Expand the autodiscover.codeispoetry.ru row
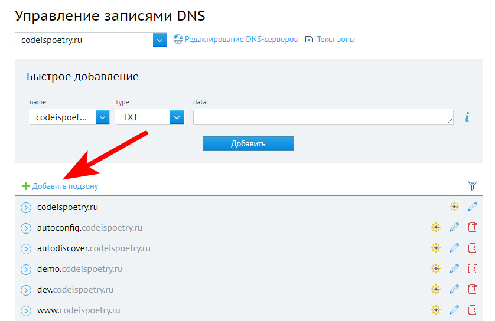Screen dimensions: 495x321 tap(26, 249)
